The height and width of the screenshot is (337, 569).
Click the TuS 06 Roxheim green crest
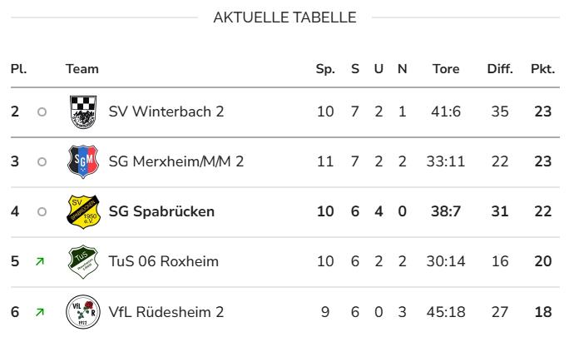pos(82,262)
